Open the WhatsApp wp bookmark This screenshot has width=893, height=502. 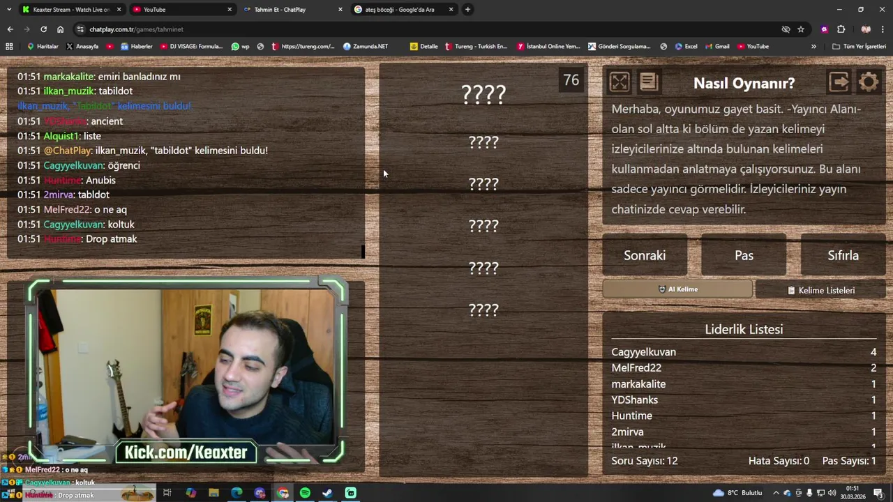pyautogui.click(x=240, y=47)
